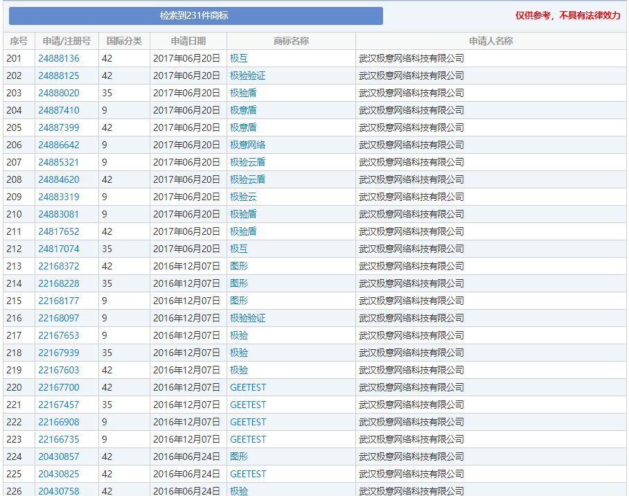Open 极验验证 trademark in row 216
The image size is (629, 496).
coord(247,318)
